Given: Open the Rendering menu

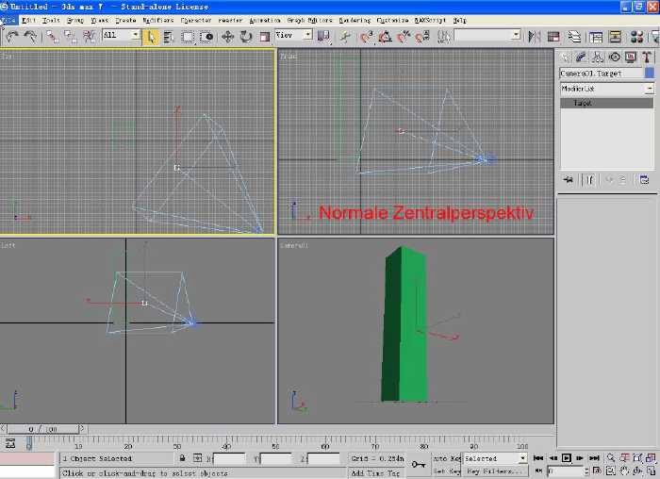Looking at the screenshot, I should pyautogui.click(x=355, y=20).
